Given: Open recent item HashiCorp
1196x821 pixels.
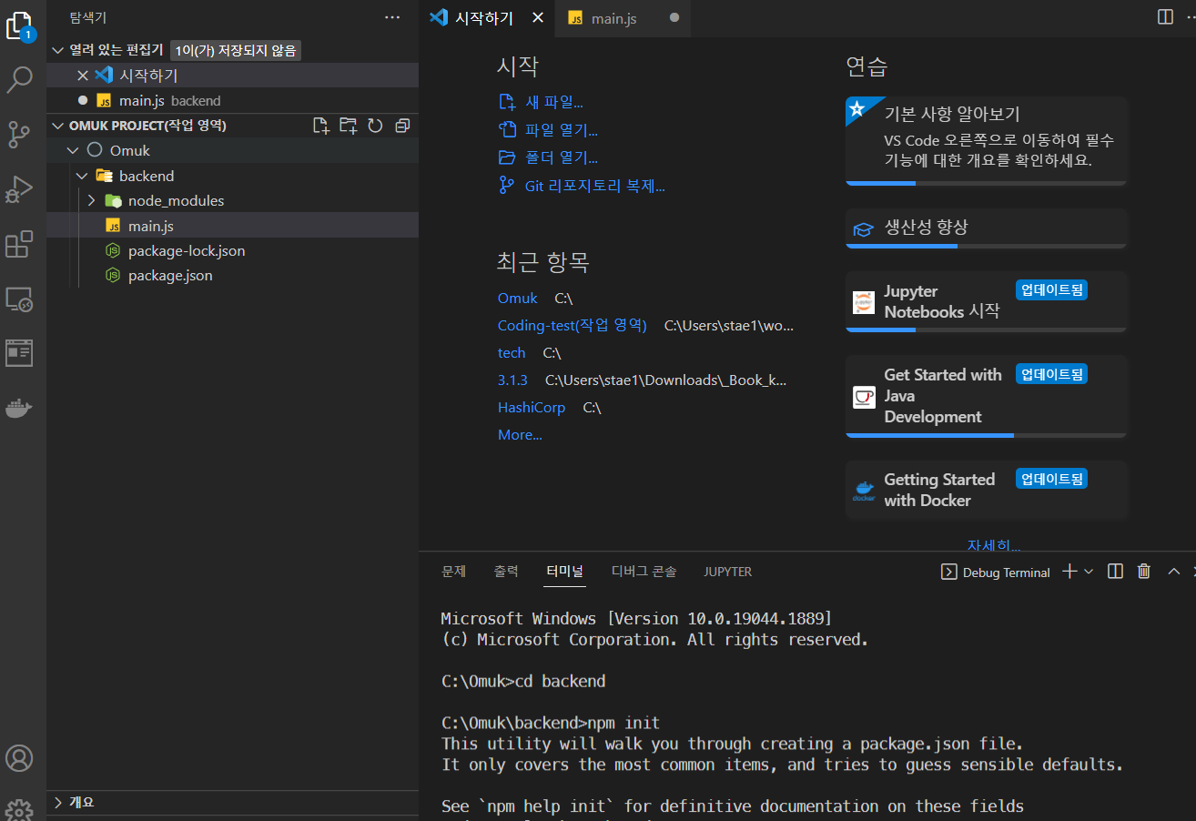Looking at the screenshot, I should 532,407.
